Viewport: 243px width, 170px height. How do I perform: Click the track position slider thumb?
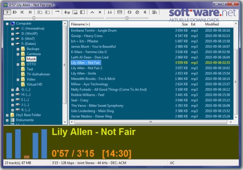click(x=34, y=18)
